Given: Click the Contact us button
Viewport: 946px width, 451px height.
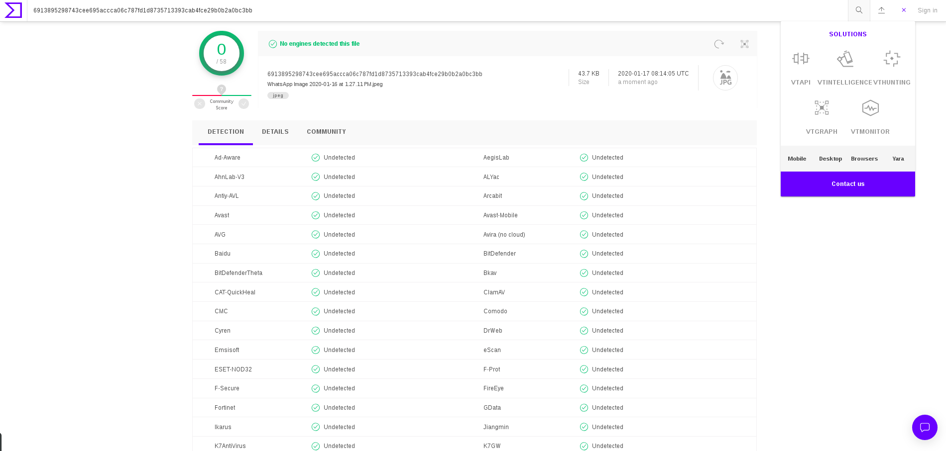Looking at the screenshot, I should [x=848, y=184].
